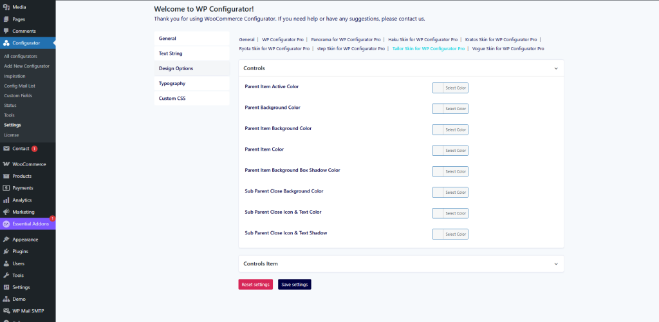
Task: Click the Appearance paintbrush icon
Action: [6, 240]
